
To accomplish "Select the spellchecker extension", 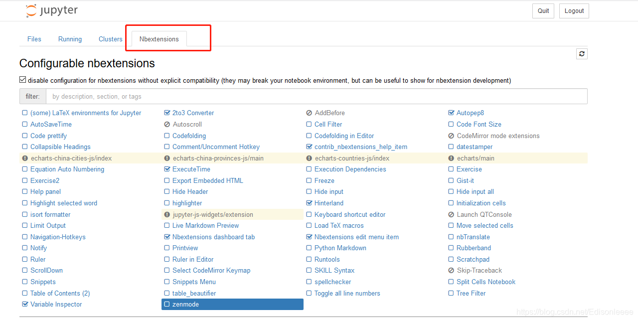I will [x=333, y=282].
